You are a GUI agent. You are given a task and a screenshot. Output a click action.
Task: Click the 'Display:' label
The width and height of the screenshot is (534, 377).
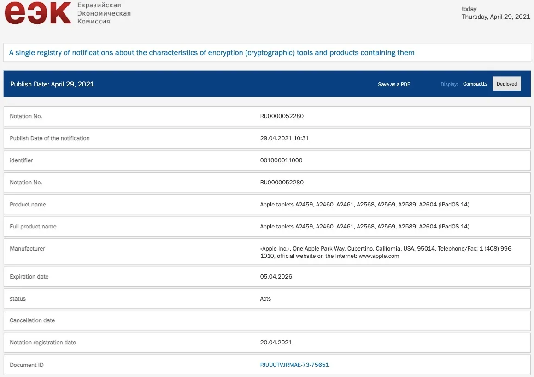coord(449,84)
